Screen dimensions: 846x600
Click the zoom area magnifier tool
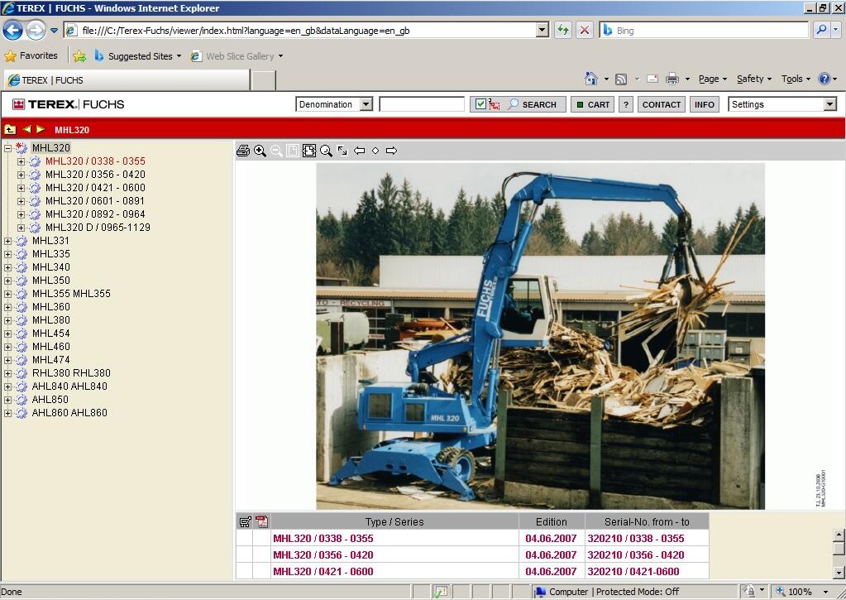click(326, 151)
